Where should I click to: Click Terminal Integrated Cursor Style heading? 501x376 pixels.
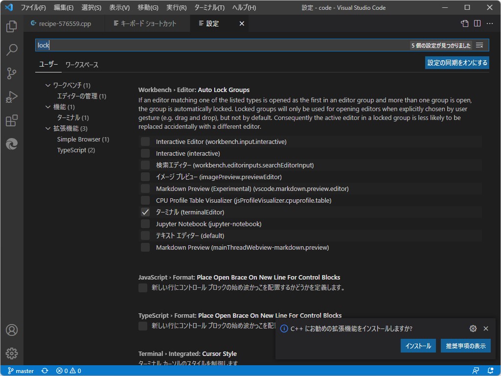coord(187,353)
